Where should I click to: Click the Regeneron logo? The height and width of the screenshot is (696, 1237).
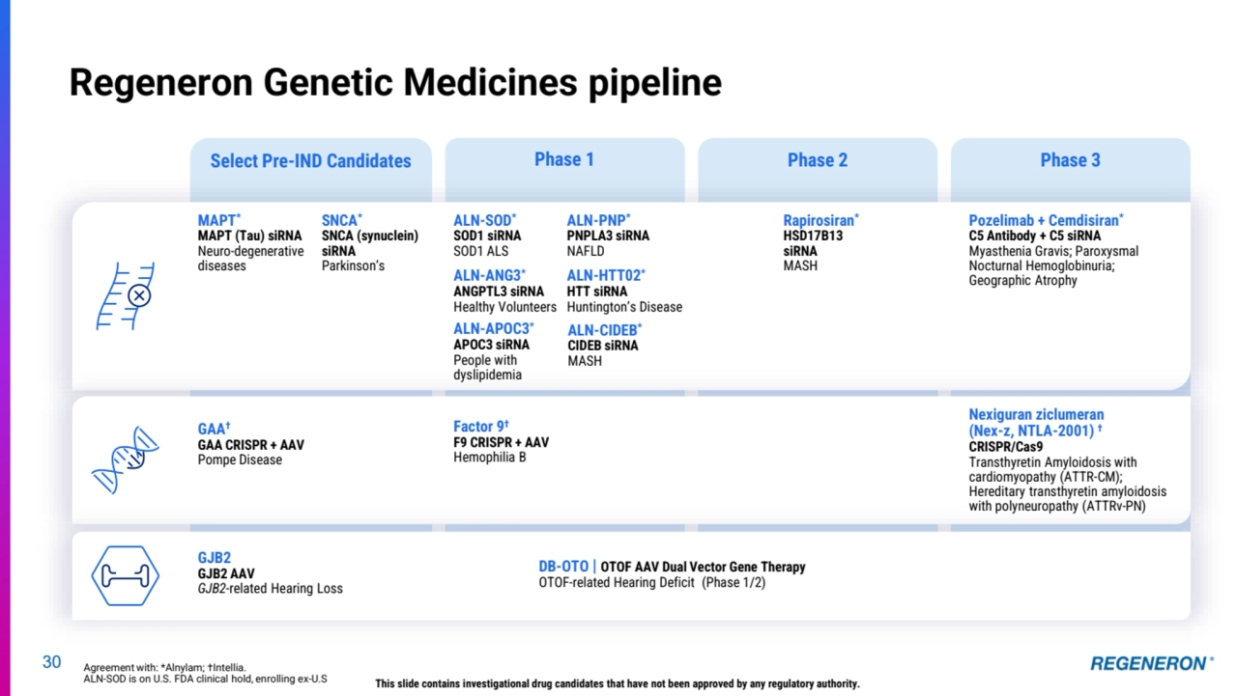[x=1152, y=663]
